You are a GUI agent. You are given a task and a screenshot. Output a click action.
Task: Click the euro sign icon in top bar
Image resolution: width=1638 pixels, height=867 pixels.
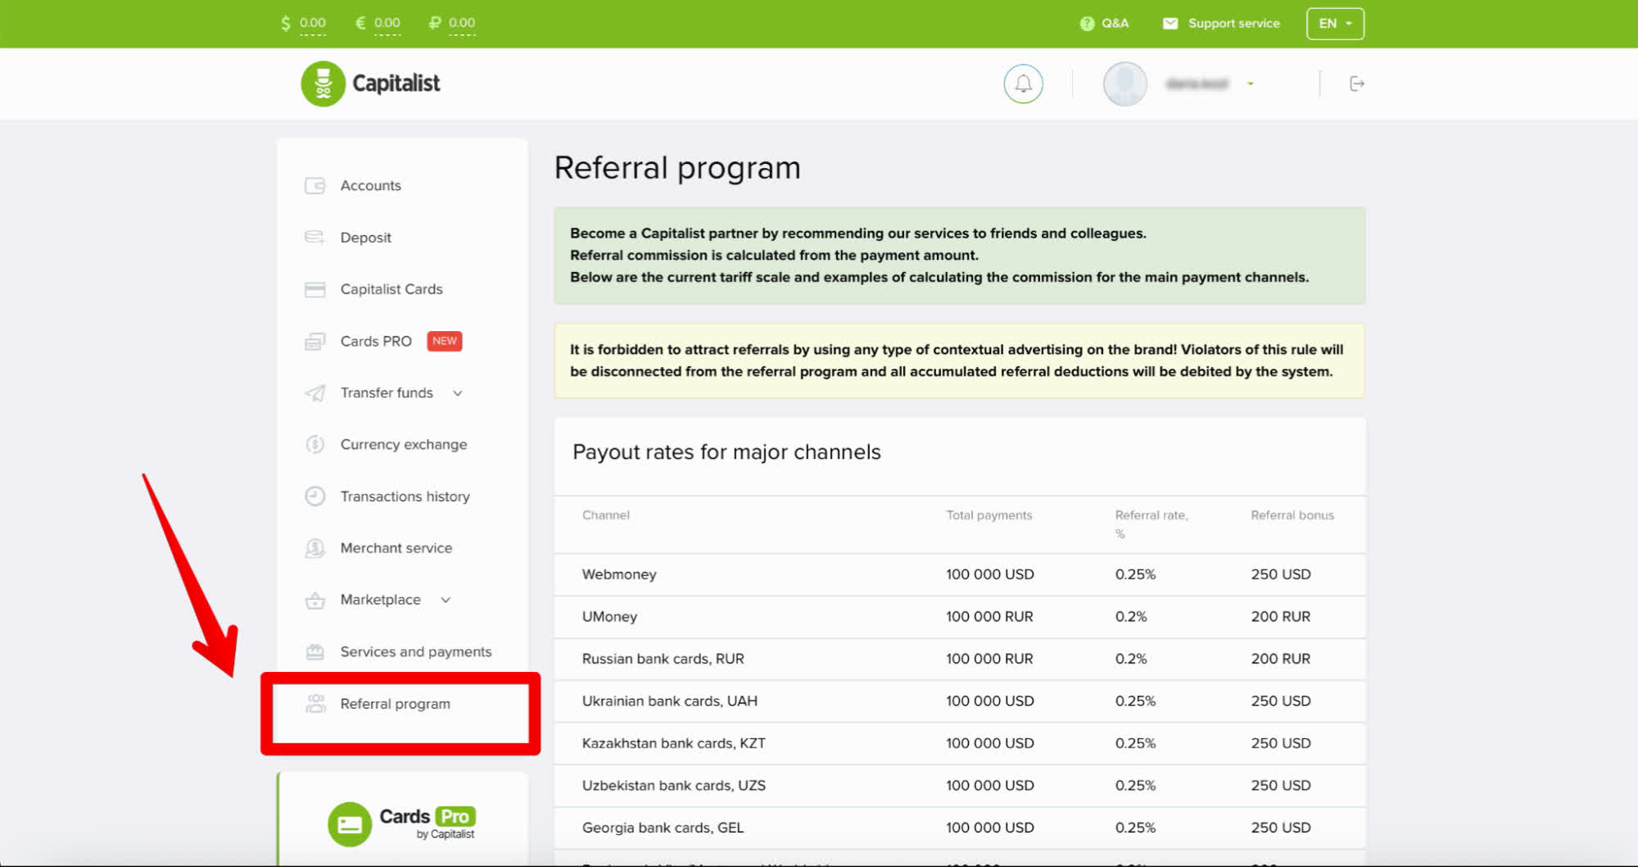[x=360, y=24]
